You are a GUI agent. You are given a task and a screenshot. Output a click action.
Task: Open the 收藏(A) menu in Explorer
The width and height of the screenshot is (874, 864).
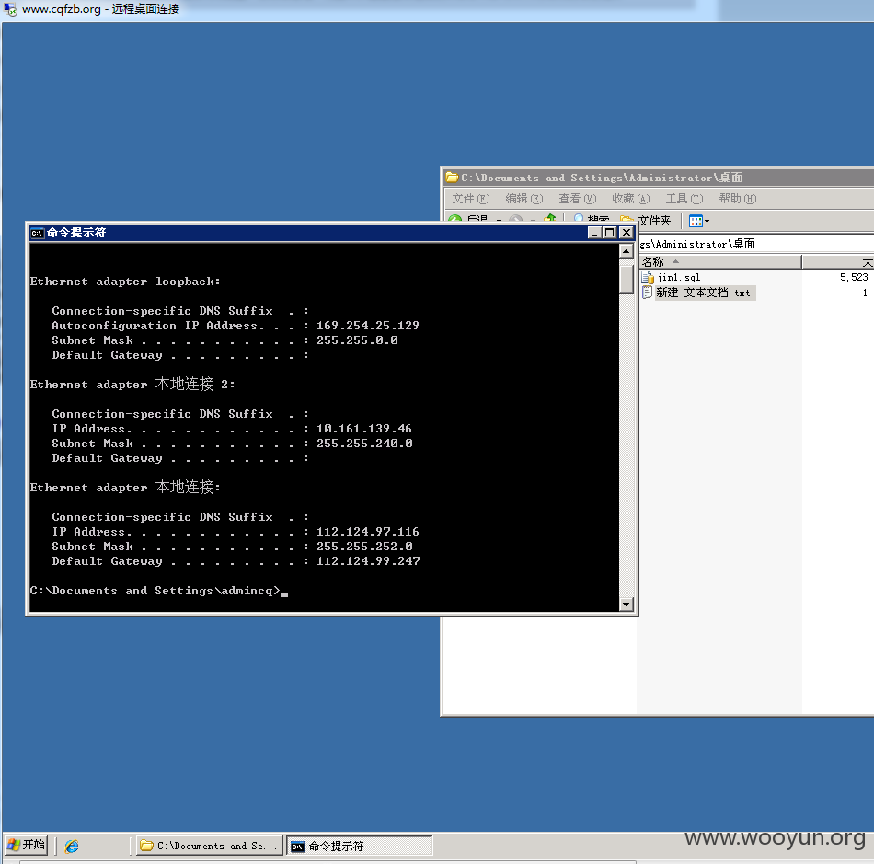coord(631,199)
